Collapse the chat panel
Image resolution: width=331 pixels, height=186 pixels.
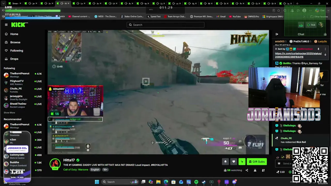coord(277,34)
